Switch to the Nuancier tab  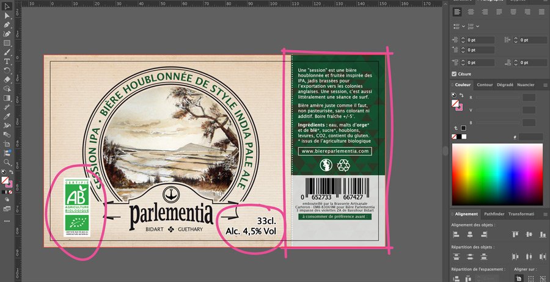tap(526, 85)
